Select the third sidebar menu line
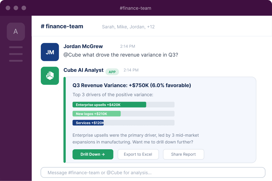Screen dimensions: 272x181 16,61
